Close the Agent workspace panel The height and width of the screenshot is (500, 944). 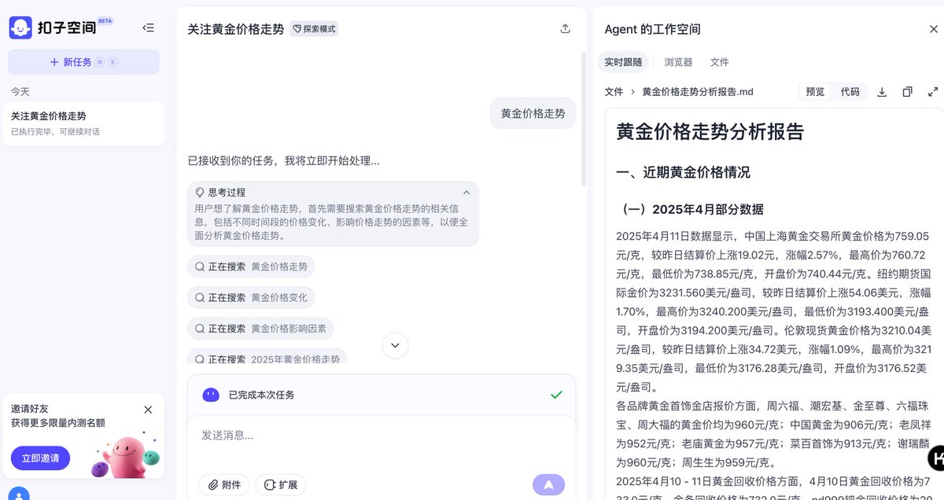click(933, 29)
